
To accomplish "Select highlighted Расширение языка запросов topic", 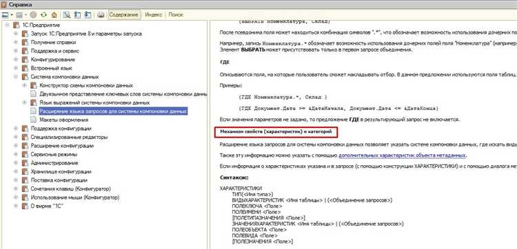I will pos(113,111).
